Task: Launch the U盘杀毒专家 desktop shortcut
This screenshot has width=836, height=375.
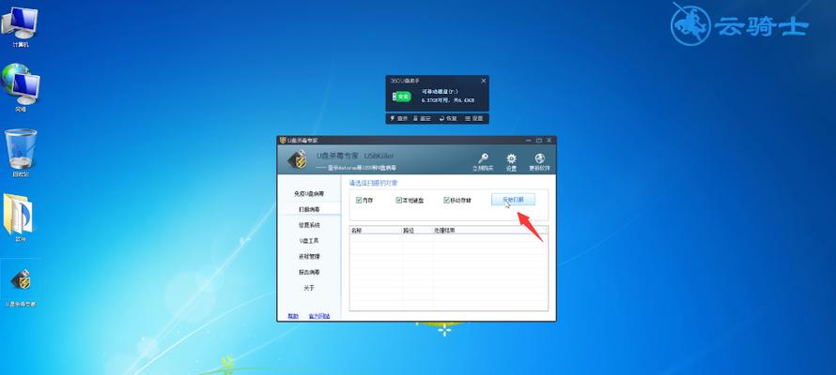Action: pyautogui.click(x=21, y=288)
